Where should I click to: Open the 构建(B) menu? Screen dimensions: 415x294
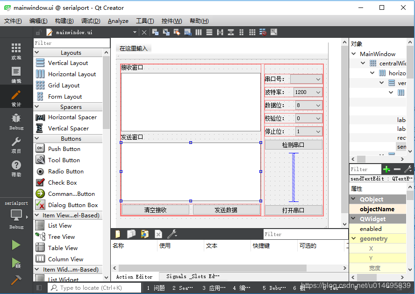click(64, 21)
